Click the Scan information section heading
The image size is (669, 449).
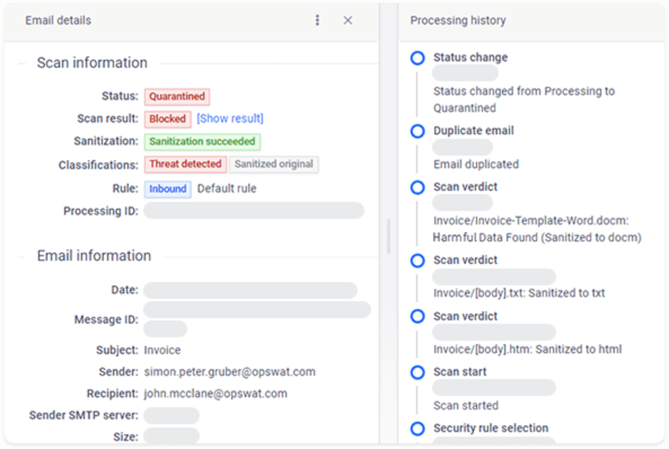pos(92,63)
